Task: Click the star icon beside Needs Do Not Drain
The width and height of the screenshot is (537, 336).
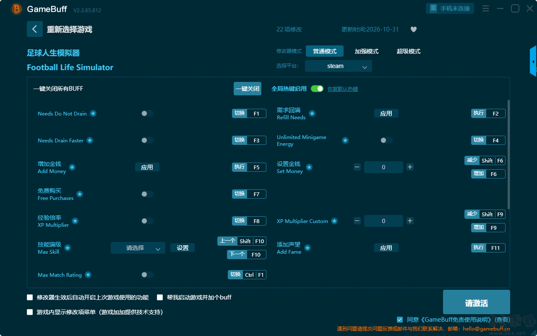Action: coord(93,113)
